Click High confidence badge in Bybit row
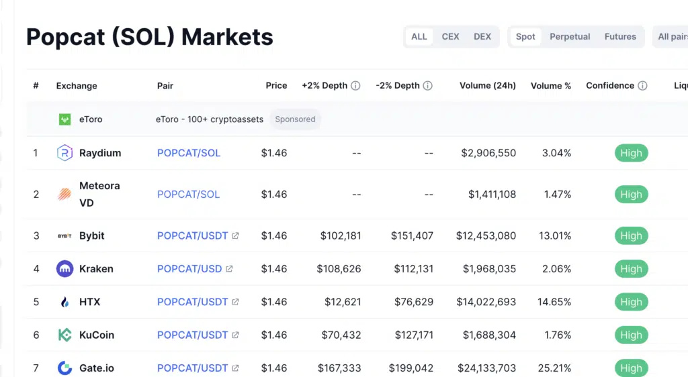 click(631, 235)
